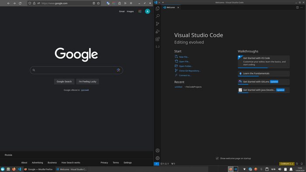This screenshot has width=306, height=172.
Task: Open the VS Code title bar chevron menu
Action: point(159,3)
